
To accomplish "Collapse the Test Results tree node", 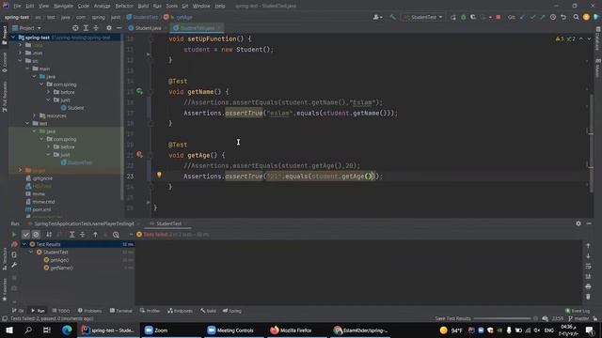I will pyautogui.click(x=24, y=244).
